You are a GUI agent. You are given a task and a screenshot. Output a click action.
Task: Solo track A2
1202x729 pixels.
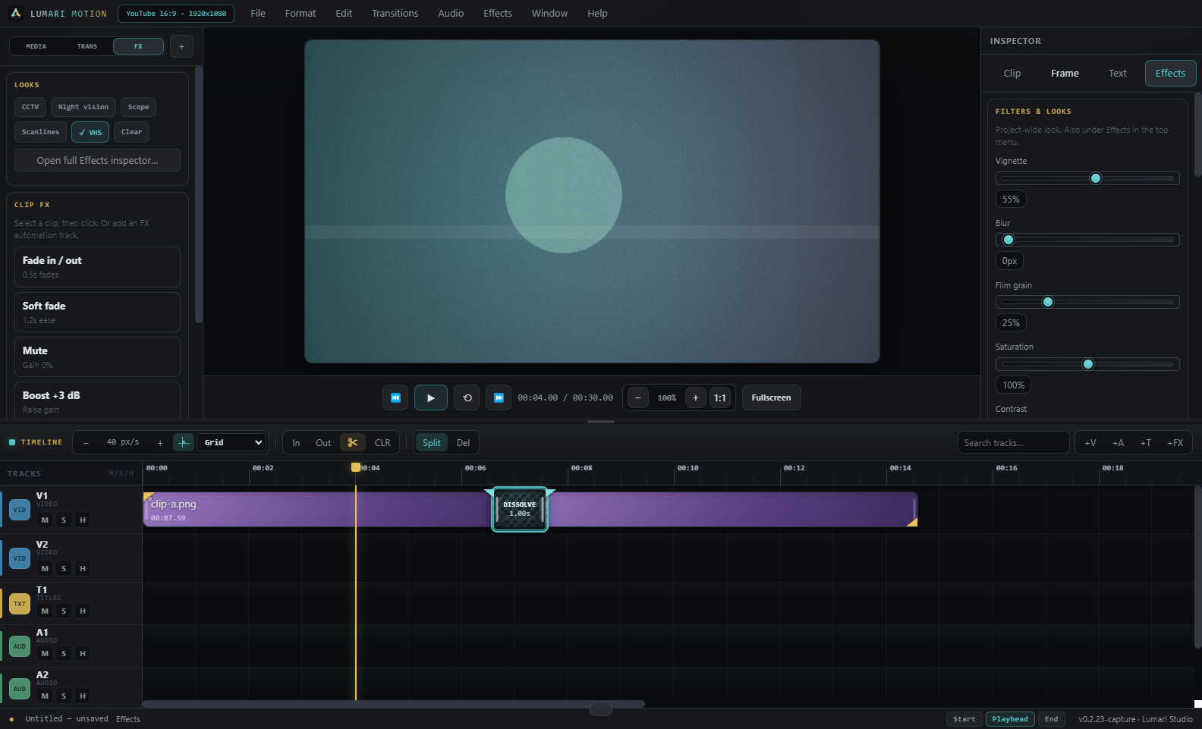pyautogui.click(x=64, y=696)
